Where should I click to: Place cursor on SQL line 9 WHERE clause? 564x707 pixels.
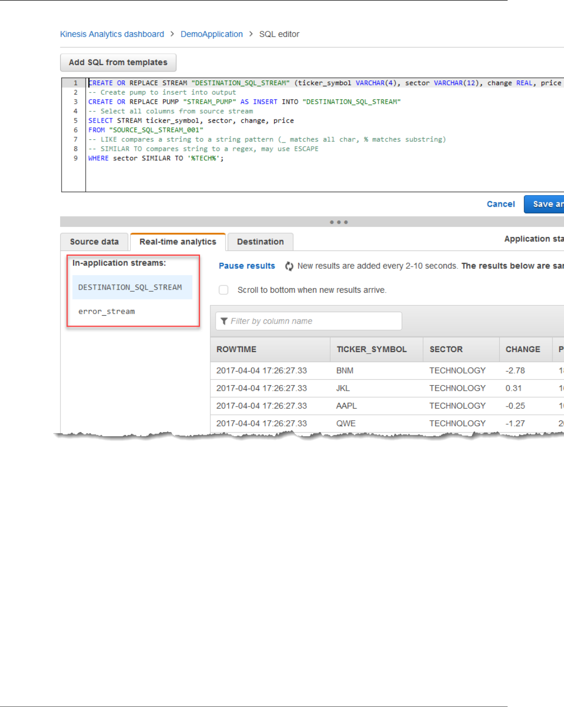[156, 158]
